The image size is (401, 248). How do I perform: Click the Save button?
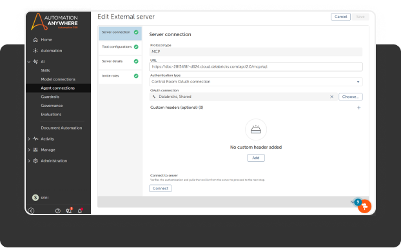tap(360, 17)
